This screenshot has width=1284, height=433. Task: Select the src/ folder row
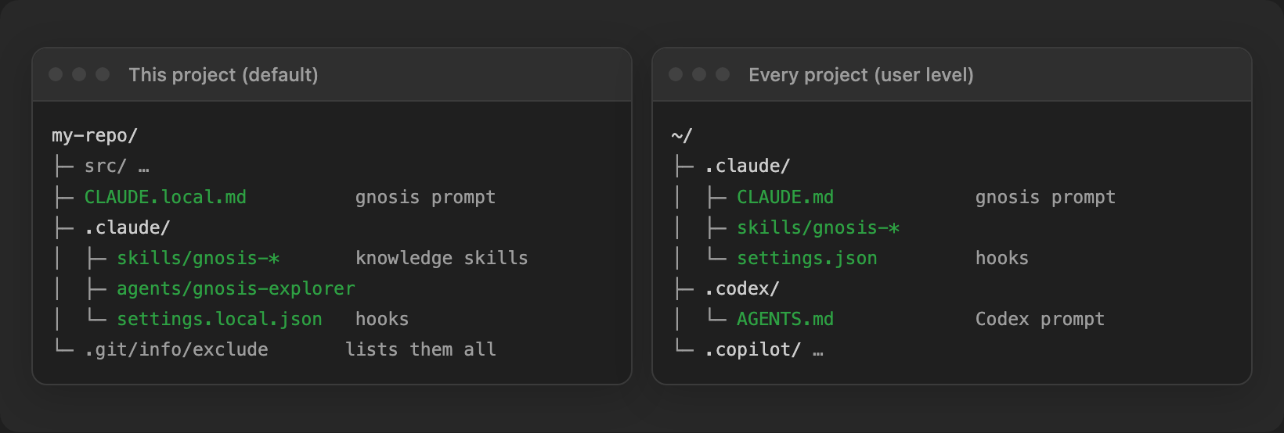(117, 166)
